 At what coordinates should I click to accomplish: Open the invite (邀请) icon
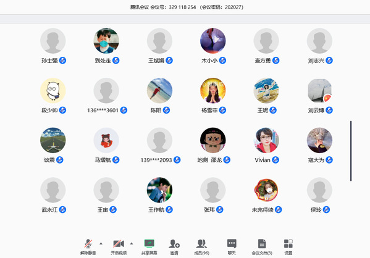(x=174, y=244)
